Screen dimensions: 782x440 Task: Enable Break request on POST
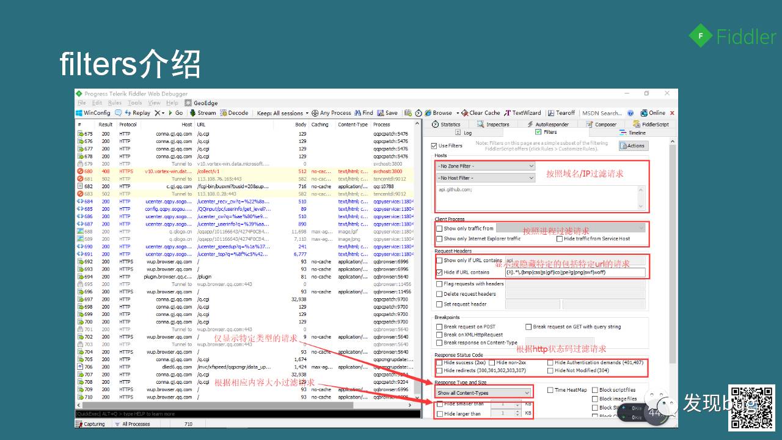[439, 327]
